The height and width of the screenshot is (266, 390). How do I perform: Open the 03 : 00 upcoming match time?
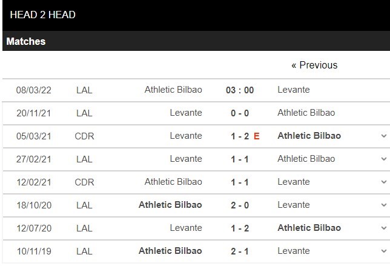point(240,90)
